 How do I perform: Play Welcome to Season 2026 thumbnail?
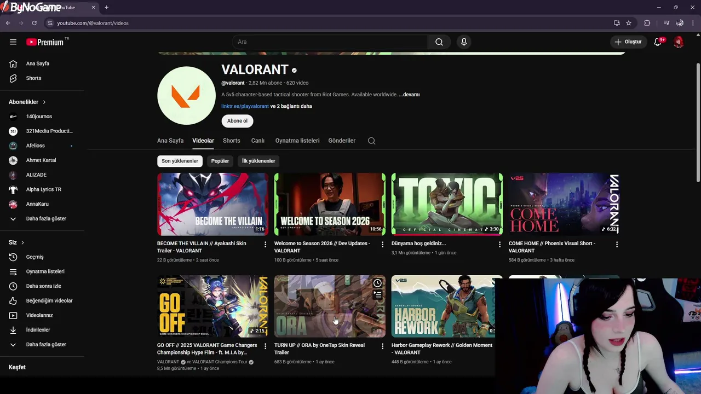tap(330, 204)
